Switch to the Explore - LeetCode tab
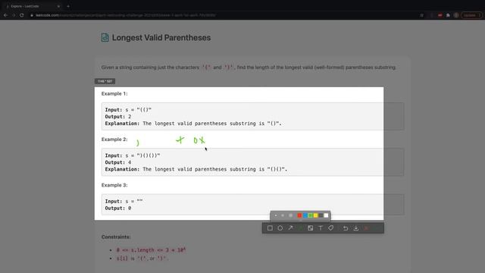Screen dimensions: 485x273 click(x=32, y=6)
